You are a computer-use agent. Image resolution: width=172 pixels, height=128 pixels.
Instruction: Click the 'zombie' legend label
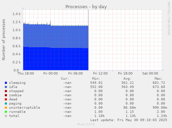(15, 95)
